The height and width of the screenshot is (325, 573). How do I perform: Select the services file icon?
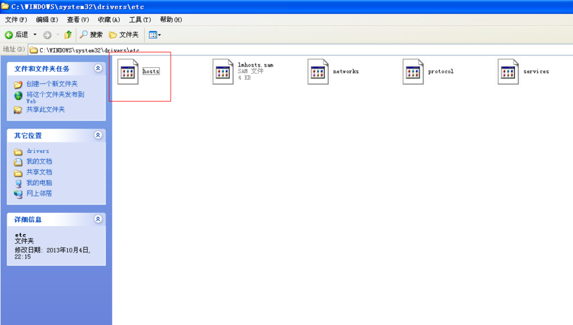coord(508,72)
